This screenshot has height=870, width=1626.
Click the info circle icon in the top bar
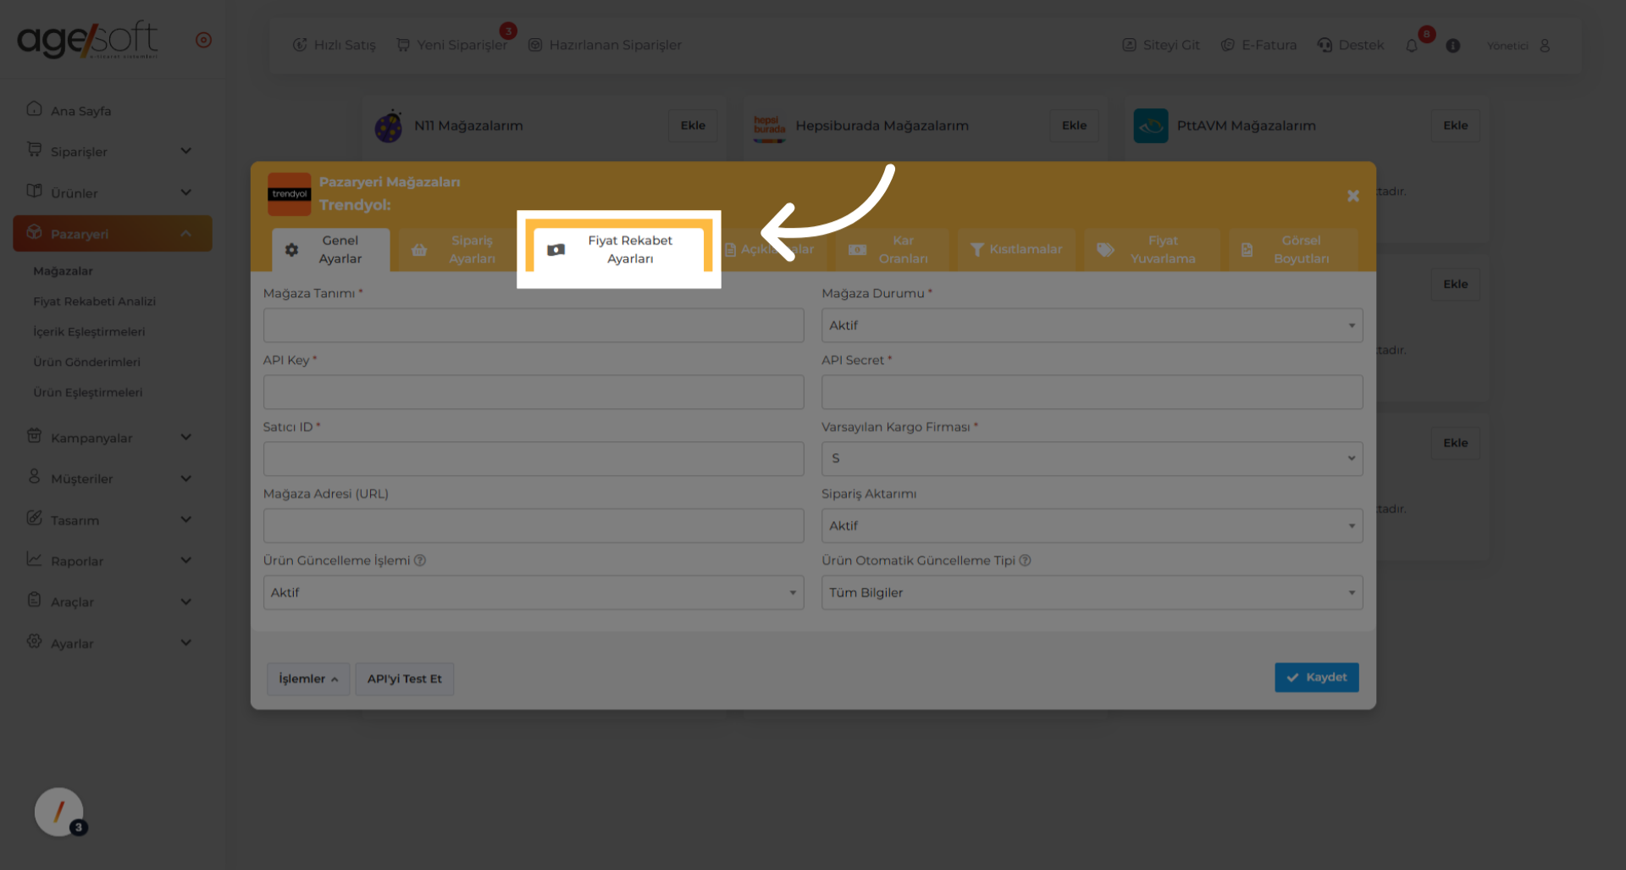click(1453, 46)
